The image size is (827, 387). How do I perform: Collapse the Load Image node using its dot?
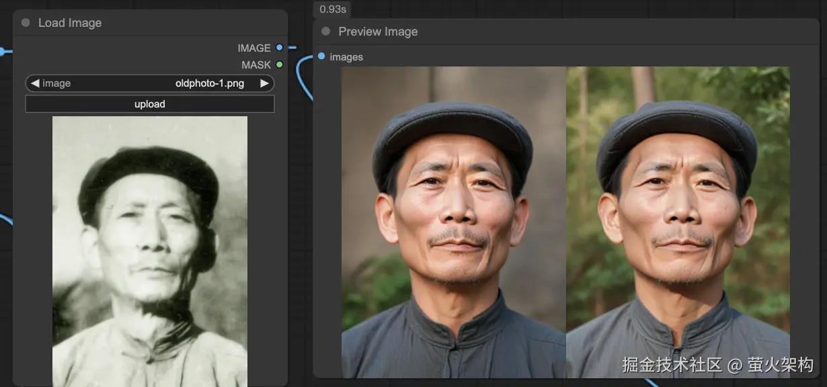coord(26,23)
